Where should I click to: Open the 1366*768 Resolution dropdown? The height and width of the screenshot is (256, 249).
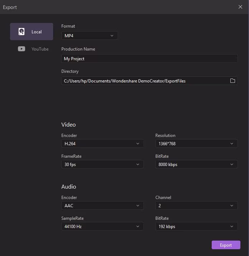(196, 143)
